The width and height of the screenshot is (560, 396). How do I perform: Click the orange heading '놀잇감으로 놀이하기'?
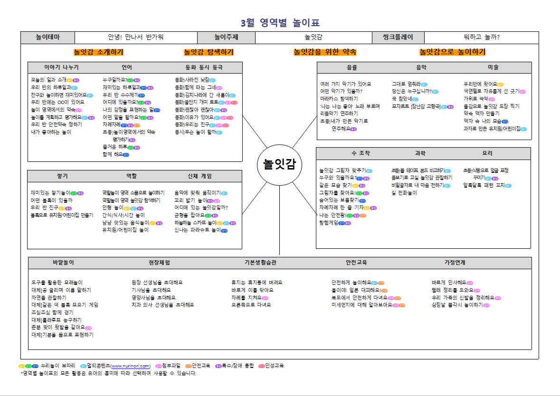453,52
